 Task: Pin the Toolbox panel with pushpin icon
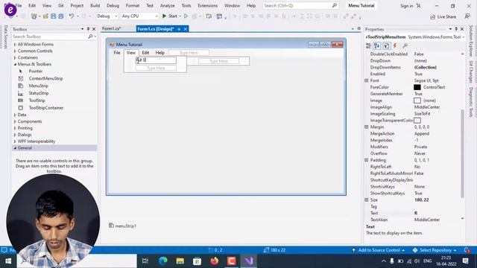88,29
